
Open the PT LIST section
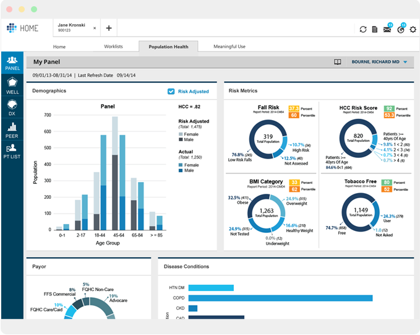[x=12, y=151]
